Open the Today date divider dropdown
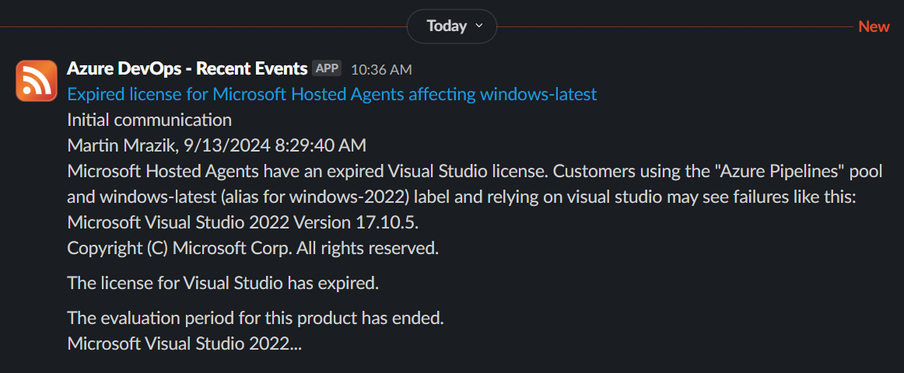 [x=451, y=26]
